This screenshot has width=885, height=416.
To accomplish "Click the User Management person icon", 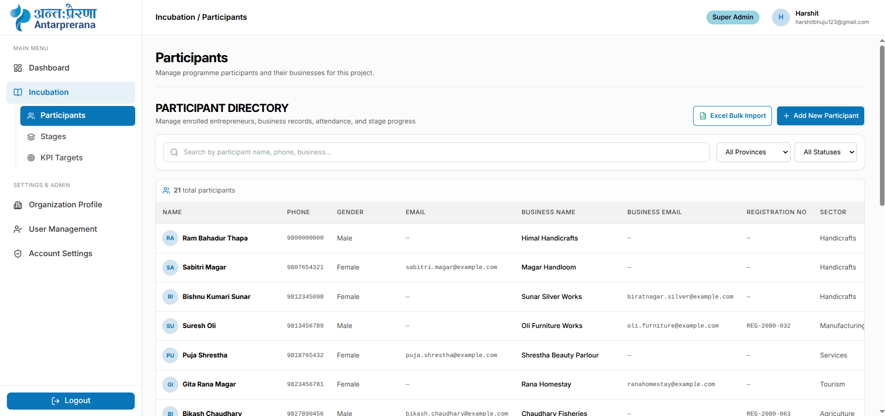I will pyautogui.click(x=18, y=229).
